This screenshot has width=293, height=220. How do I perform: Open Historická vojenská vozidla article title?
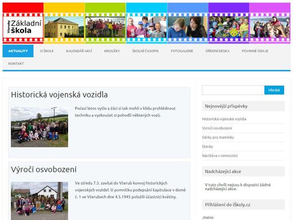click(x=59, y=95)
